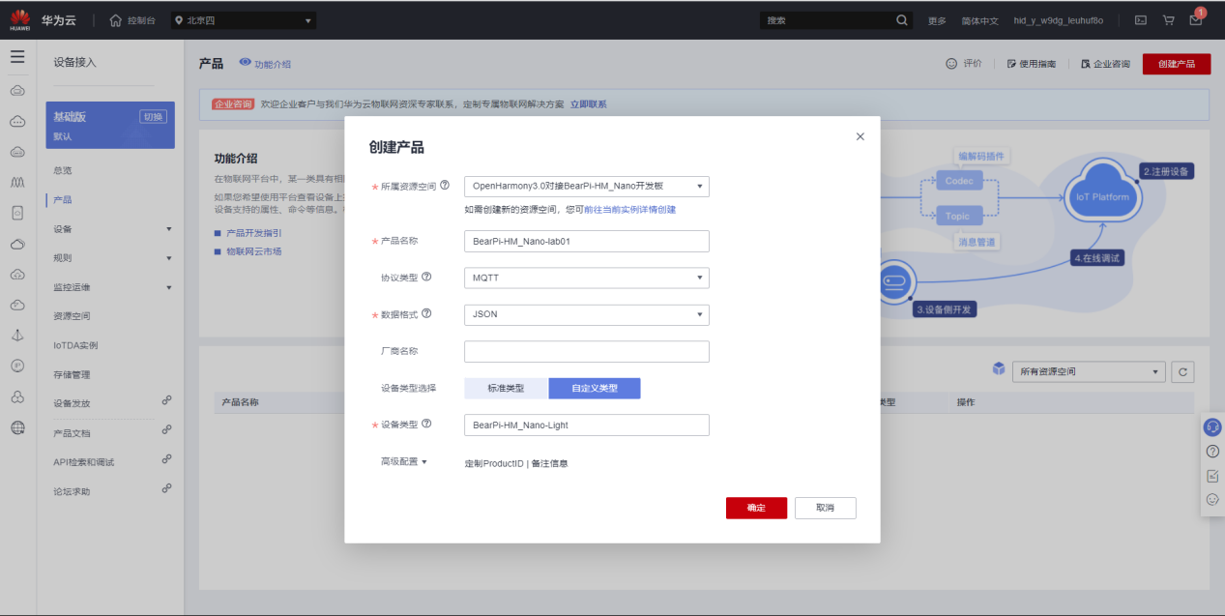Open 存储管理 in the sidebar
The image size is (1225, 616).
[72, 374]
